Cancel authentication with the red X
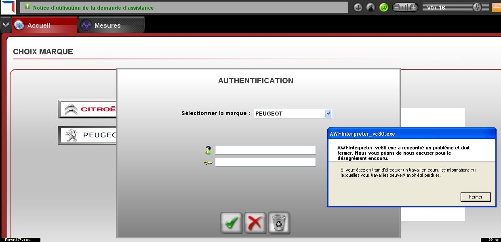 [255, 223]
